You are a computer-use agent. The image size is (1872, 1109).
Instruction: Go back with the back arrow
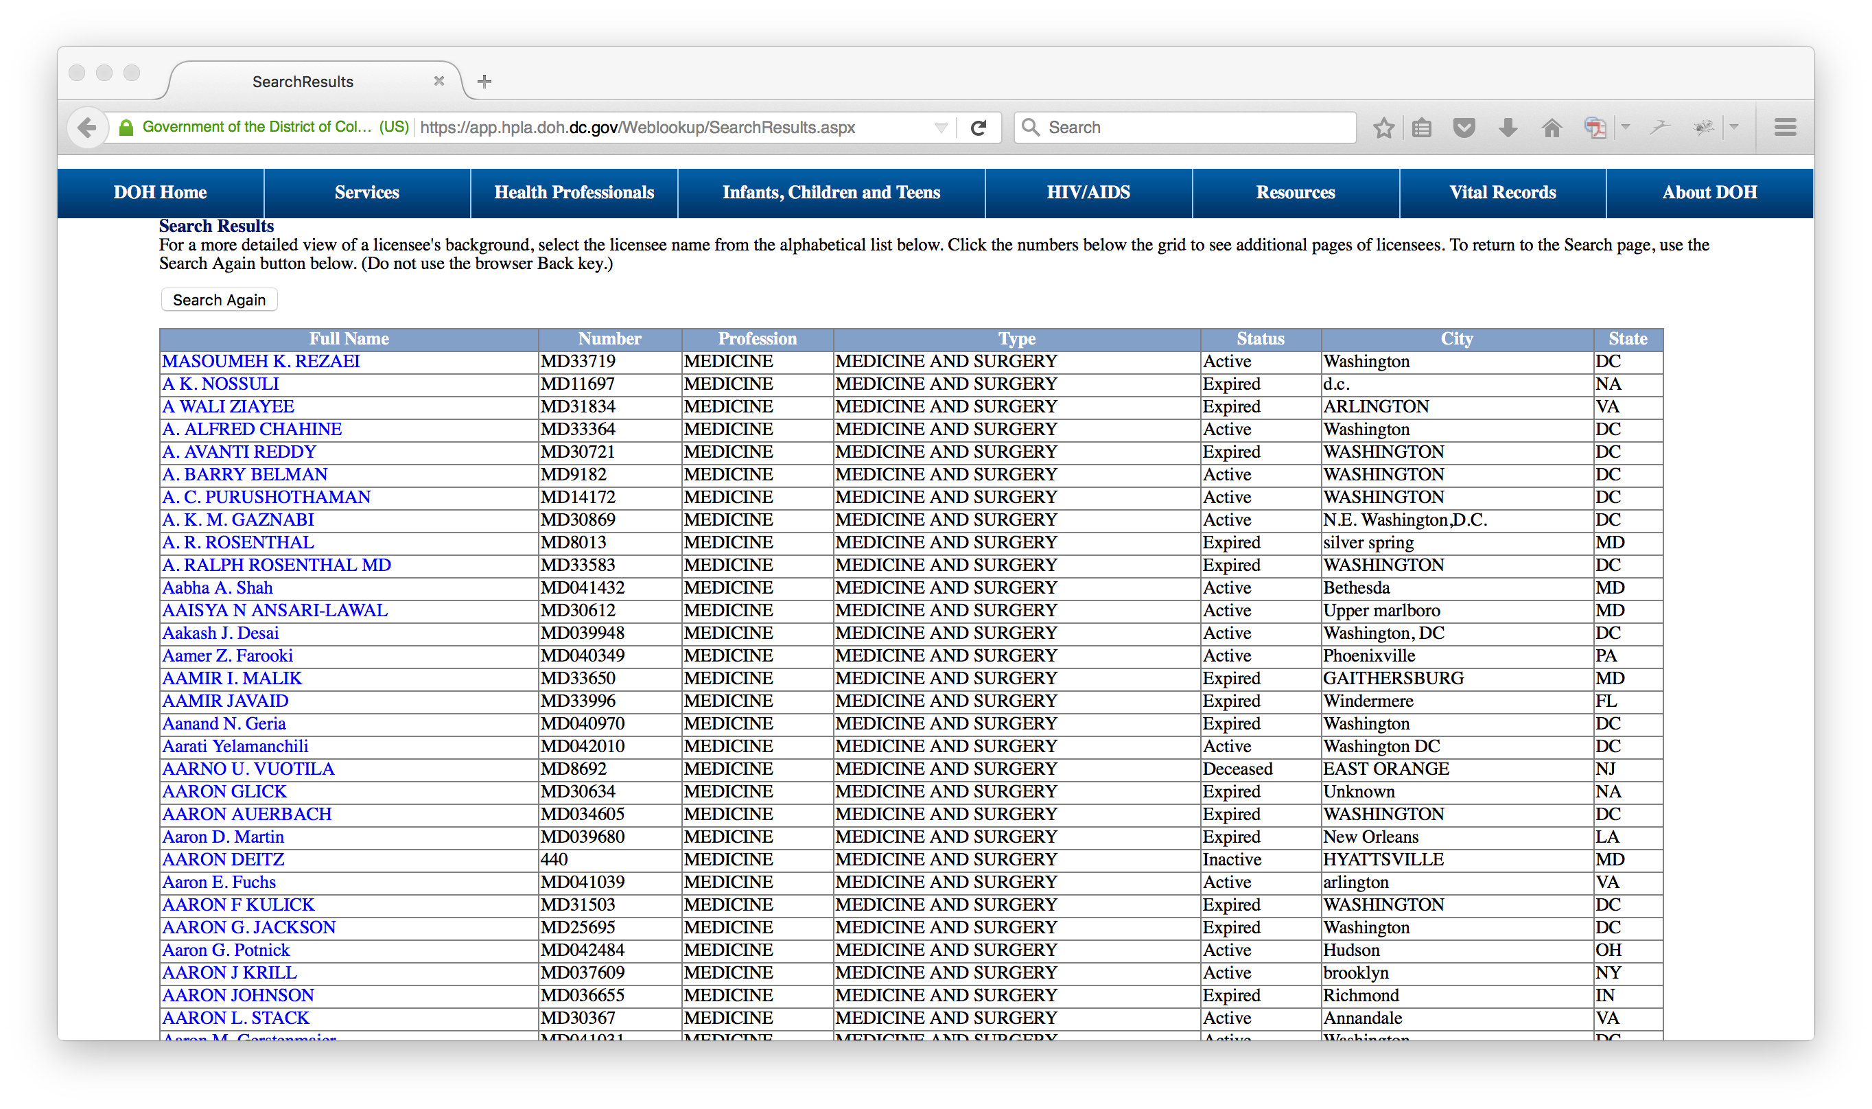(87, 128)
